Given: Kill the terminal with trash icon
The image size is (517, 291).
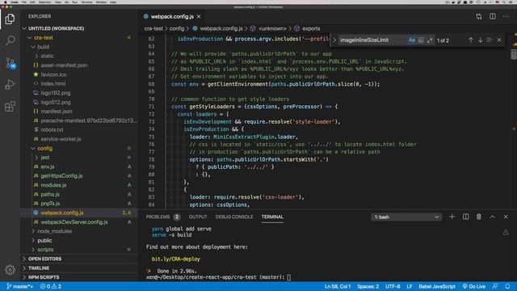Looking at the screenshot, I should (479, 217).
